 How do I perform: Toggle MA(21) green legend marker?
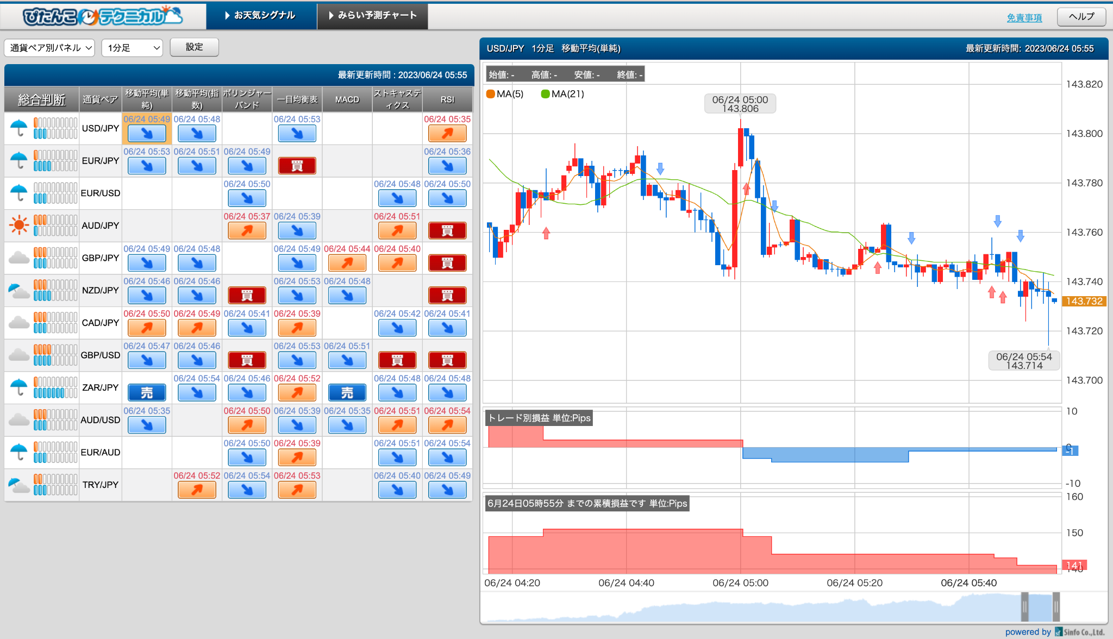[545, 94]
